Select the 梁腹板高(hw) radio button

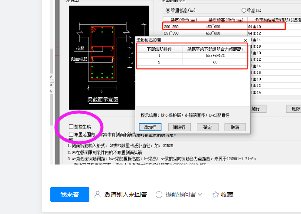pyautogui.click(x=168, y=10)
